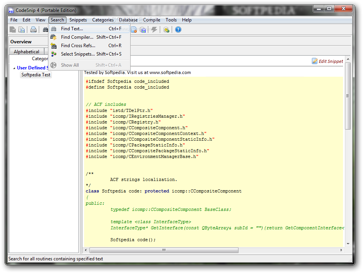
Task: Click the Save Snippet toolbar icon
Action: [13, 30]
